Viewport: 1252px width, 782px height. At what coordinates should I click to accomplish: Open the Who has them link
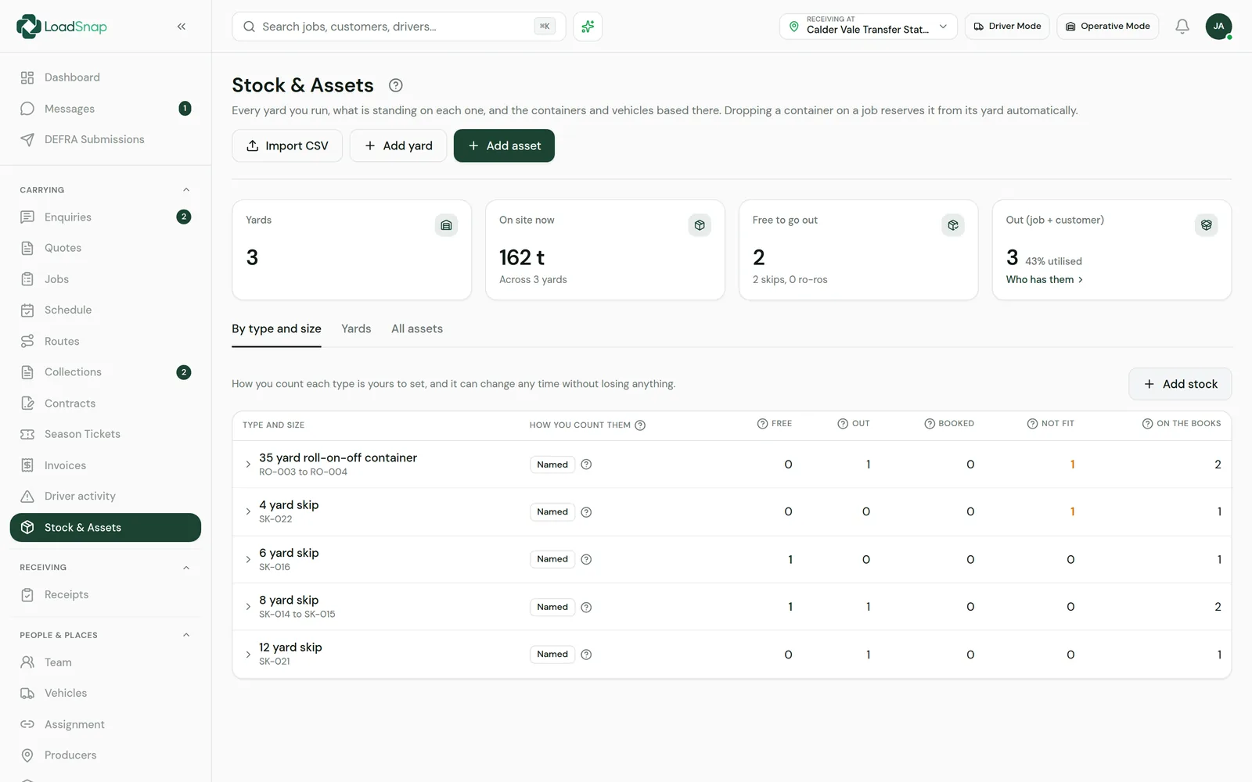pyautogui.click(x=1045, y=280)
